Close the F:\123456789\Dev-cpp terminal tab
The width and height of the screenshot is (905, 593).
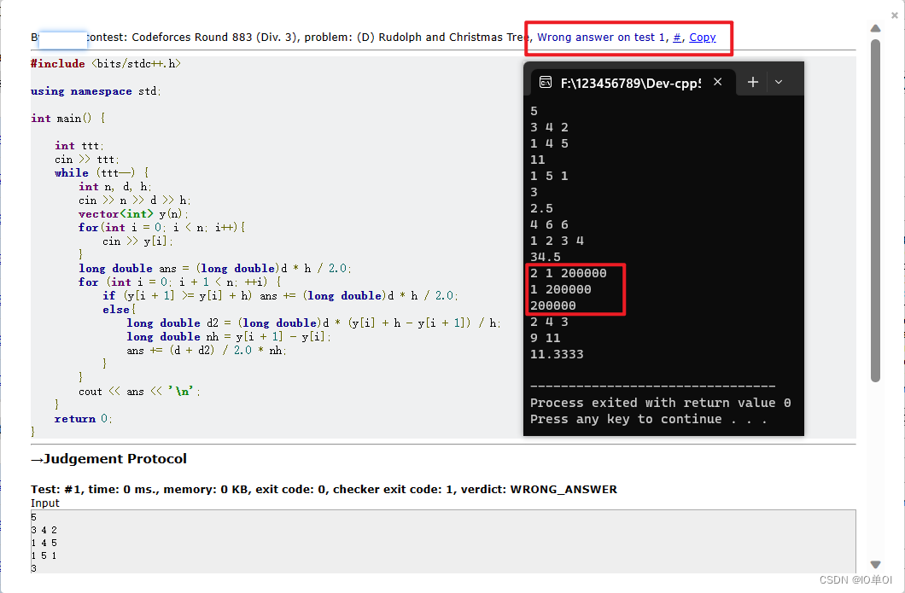(x=717, y=82)
